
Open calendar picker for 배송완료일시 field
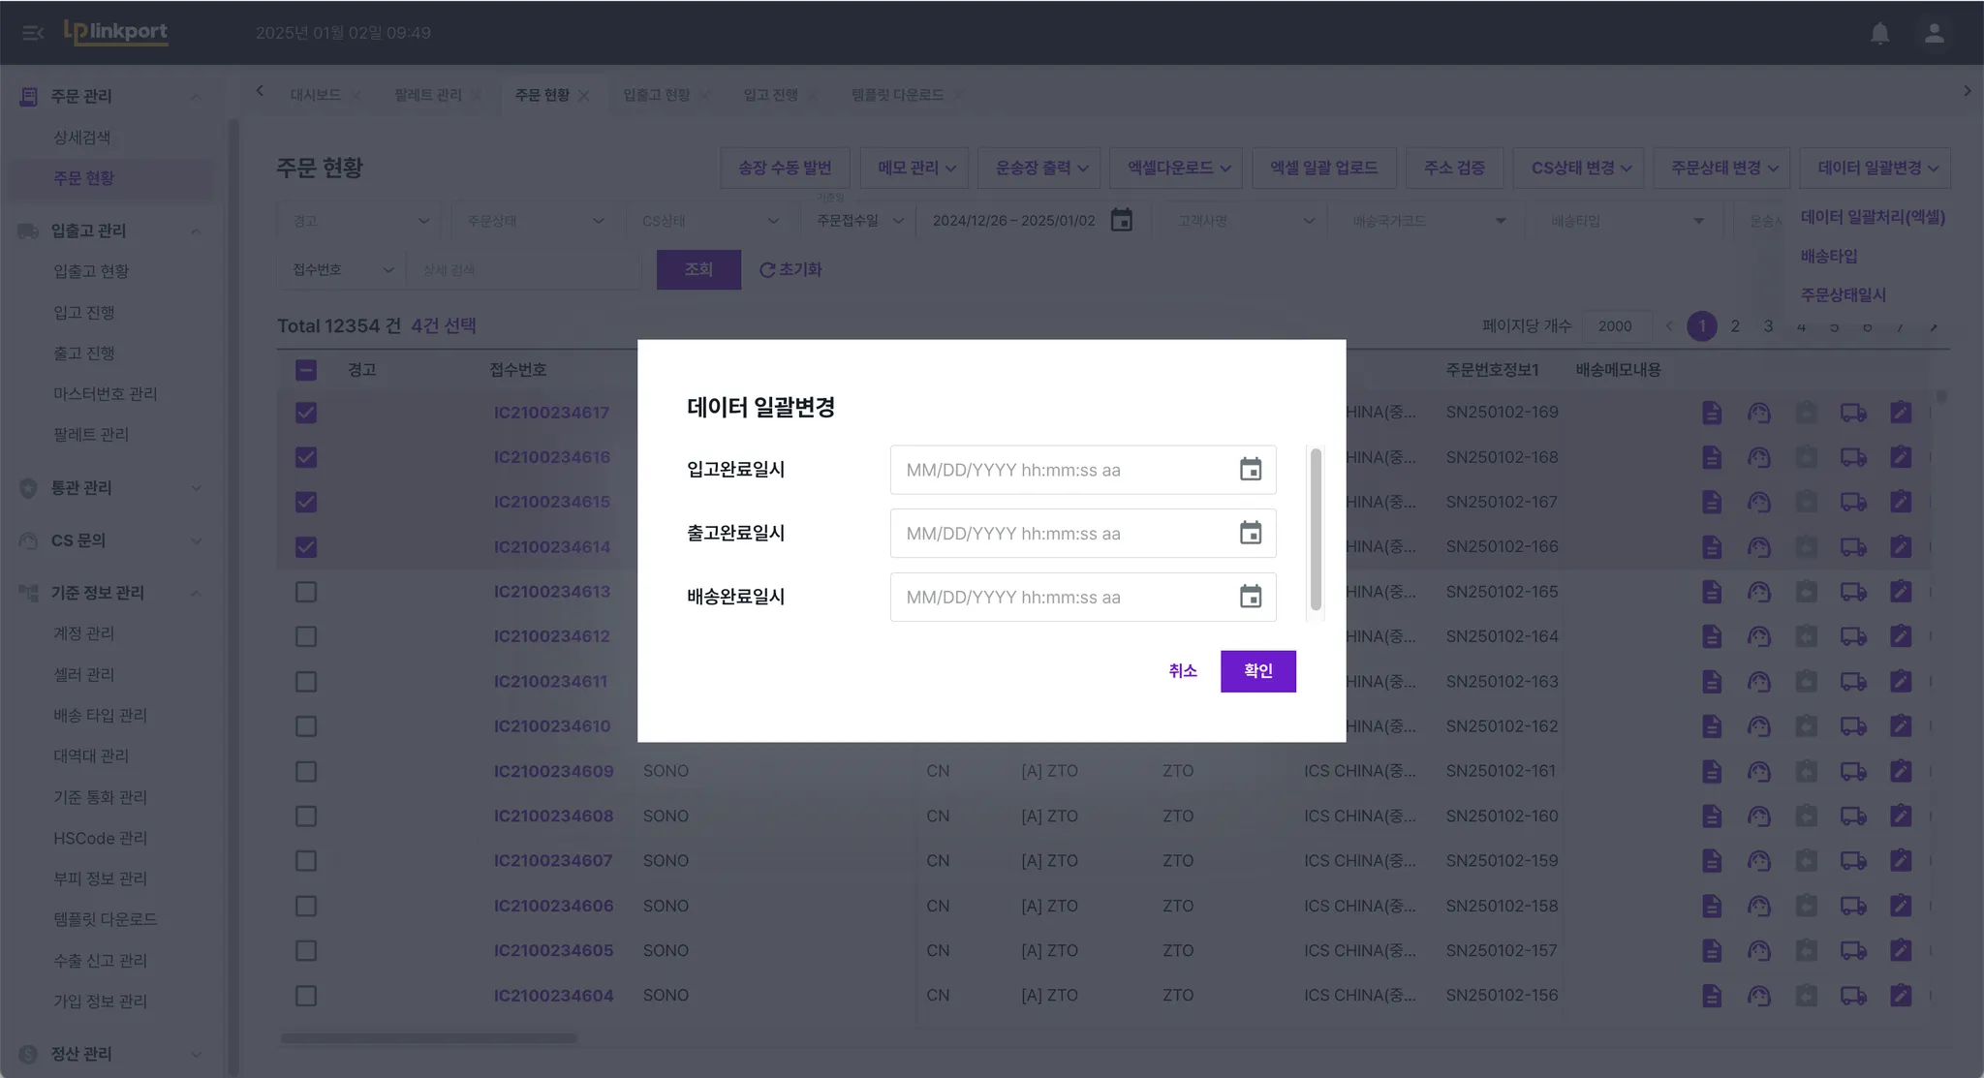coord(1250,597)
